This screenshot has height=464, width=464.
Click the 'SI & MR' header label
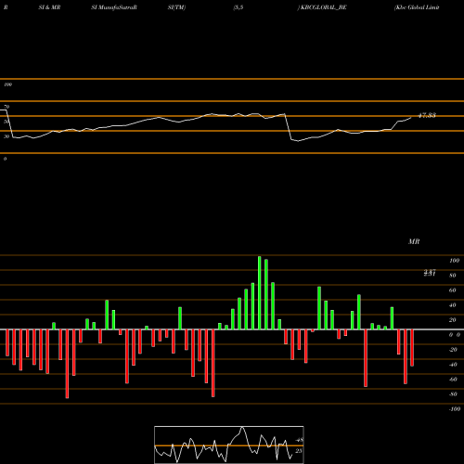49,7
